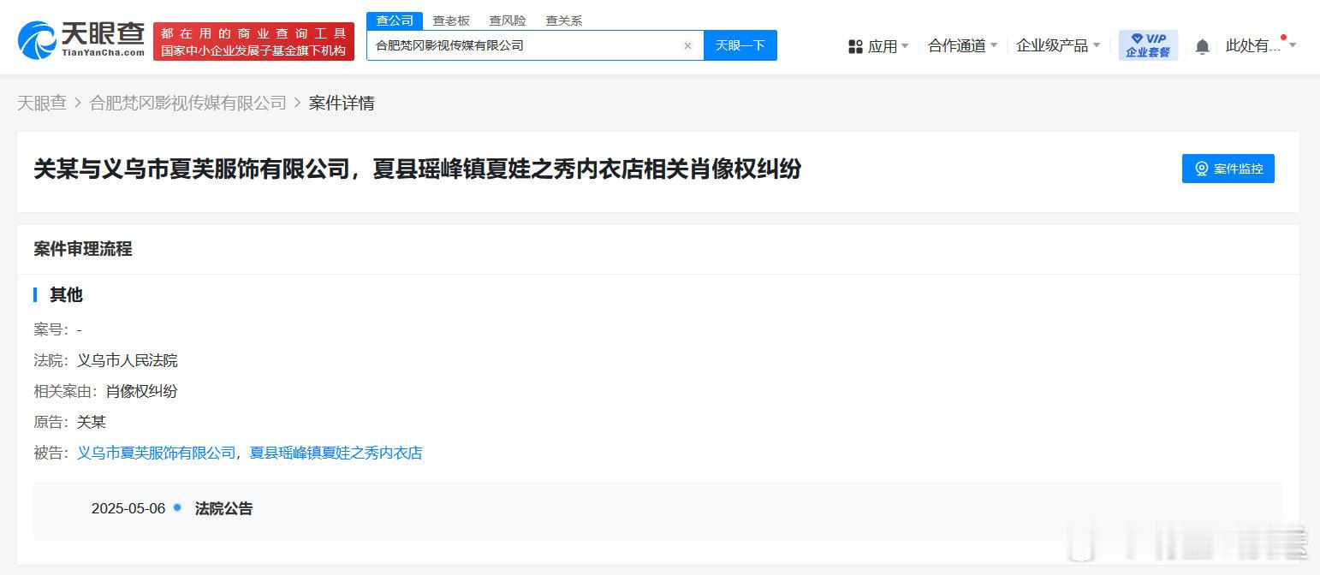The height and width of the screenshot is (575, 1320).
Task: Click the 案件监控 button
Action: [1228, 169]
